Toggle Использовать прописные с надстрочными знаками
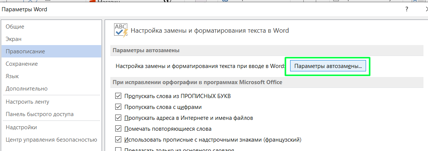This screenshot has height=151, width=428. coord(118,140)
